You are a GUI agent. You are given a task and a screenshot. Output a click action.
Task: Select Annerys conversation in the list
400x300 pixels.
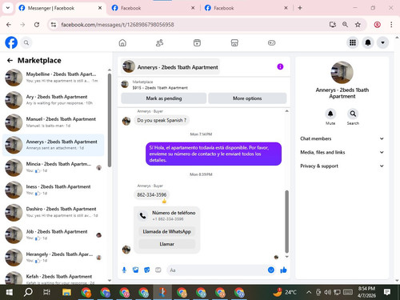tap(54, 145)
